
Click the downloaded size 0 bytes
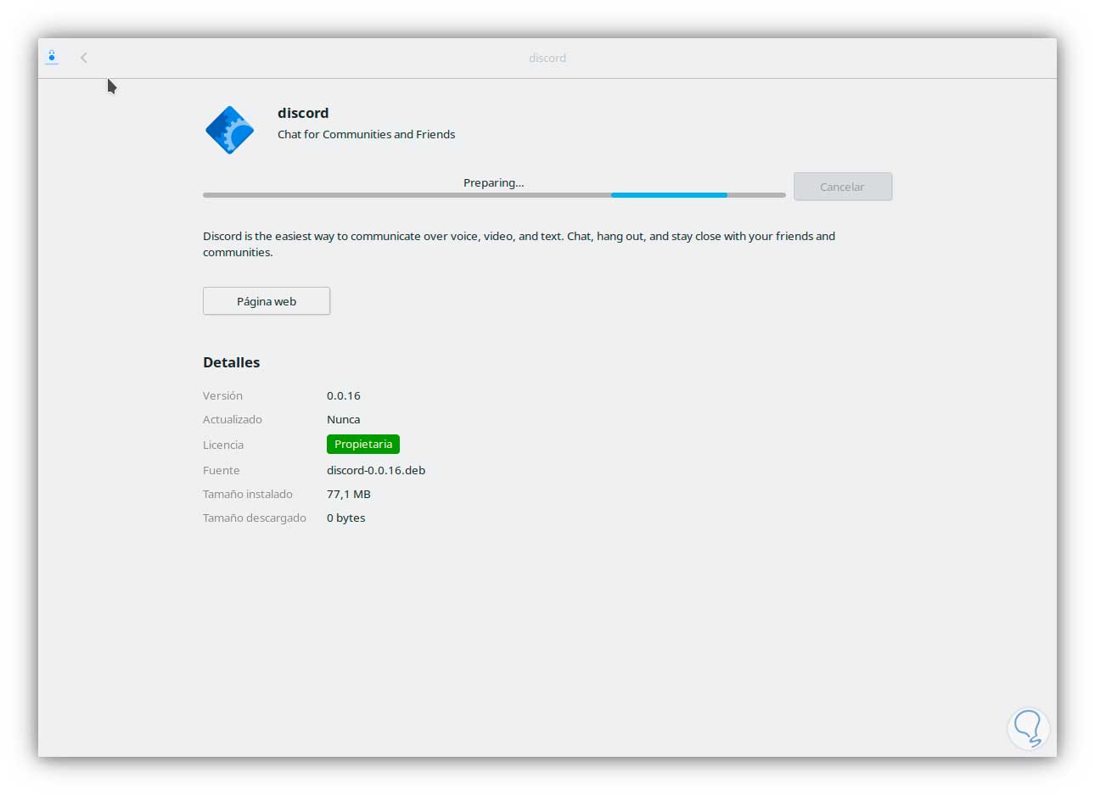[x=346, y=518]
